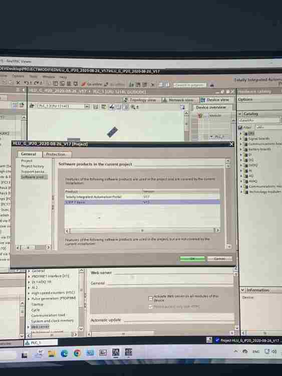The image size is (282, 376).
Task: Click the binoculars search icon
Action: tap(212, 85)
